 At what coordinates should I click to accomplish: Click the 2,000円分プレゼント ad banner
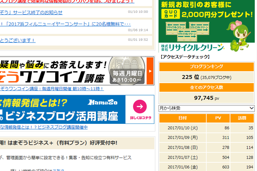206,26
